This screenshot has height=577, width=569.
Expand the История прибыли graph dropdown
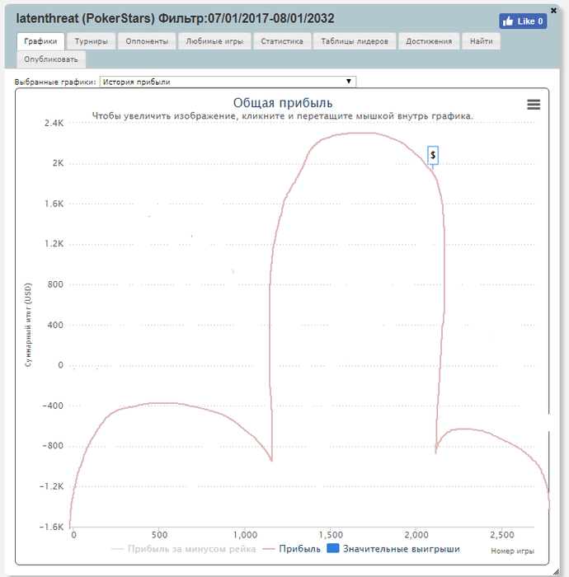tap(228, 82)
